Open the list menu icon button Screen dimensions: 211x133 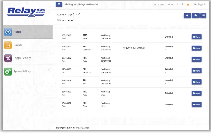point(203,16)
